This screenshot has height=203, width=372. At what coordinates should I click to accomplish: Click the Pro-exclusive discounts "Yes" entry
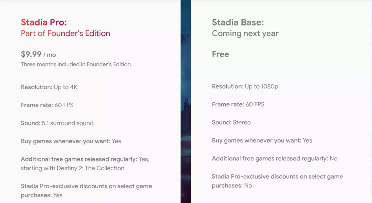click(58, 195)
